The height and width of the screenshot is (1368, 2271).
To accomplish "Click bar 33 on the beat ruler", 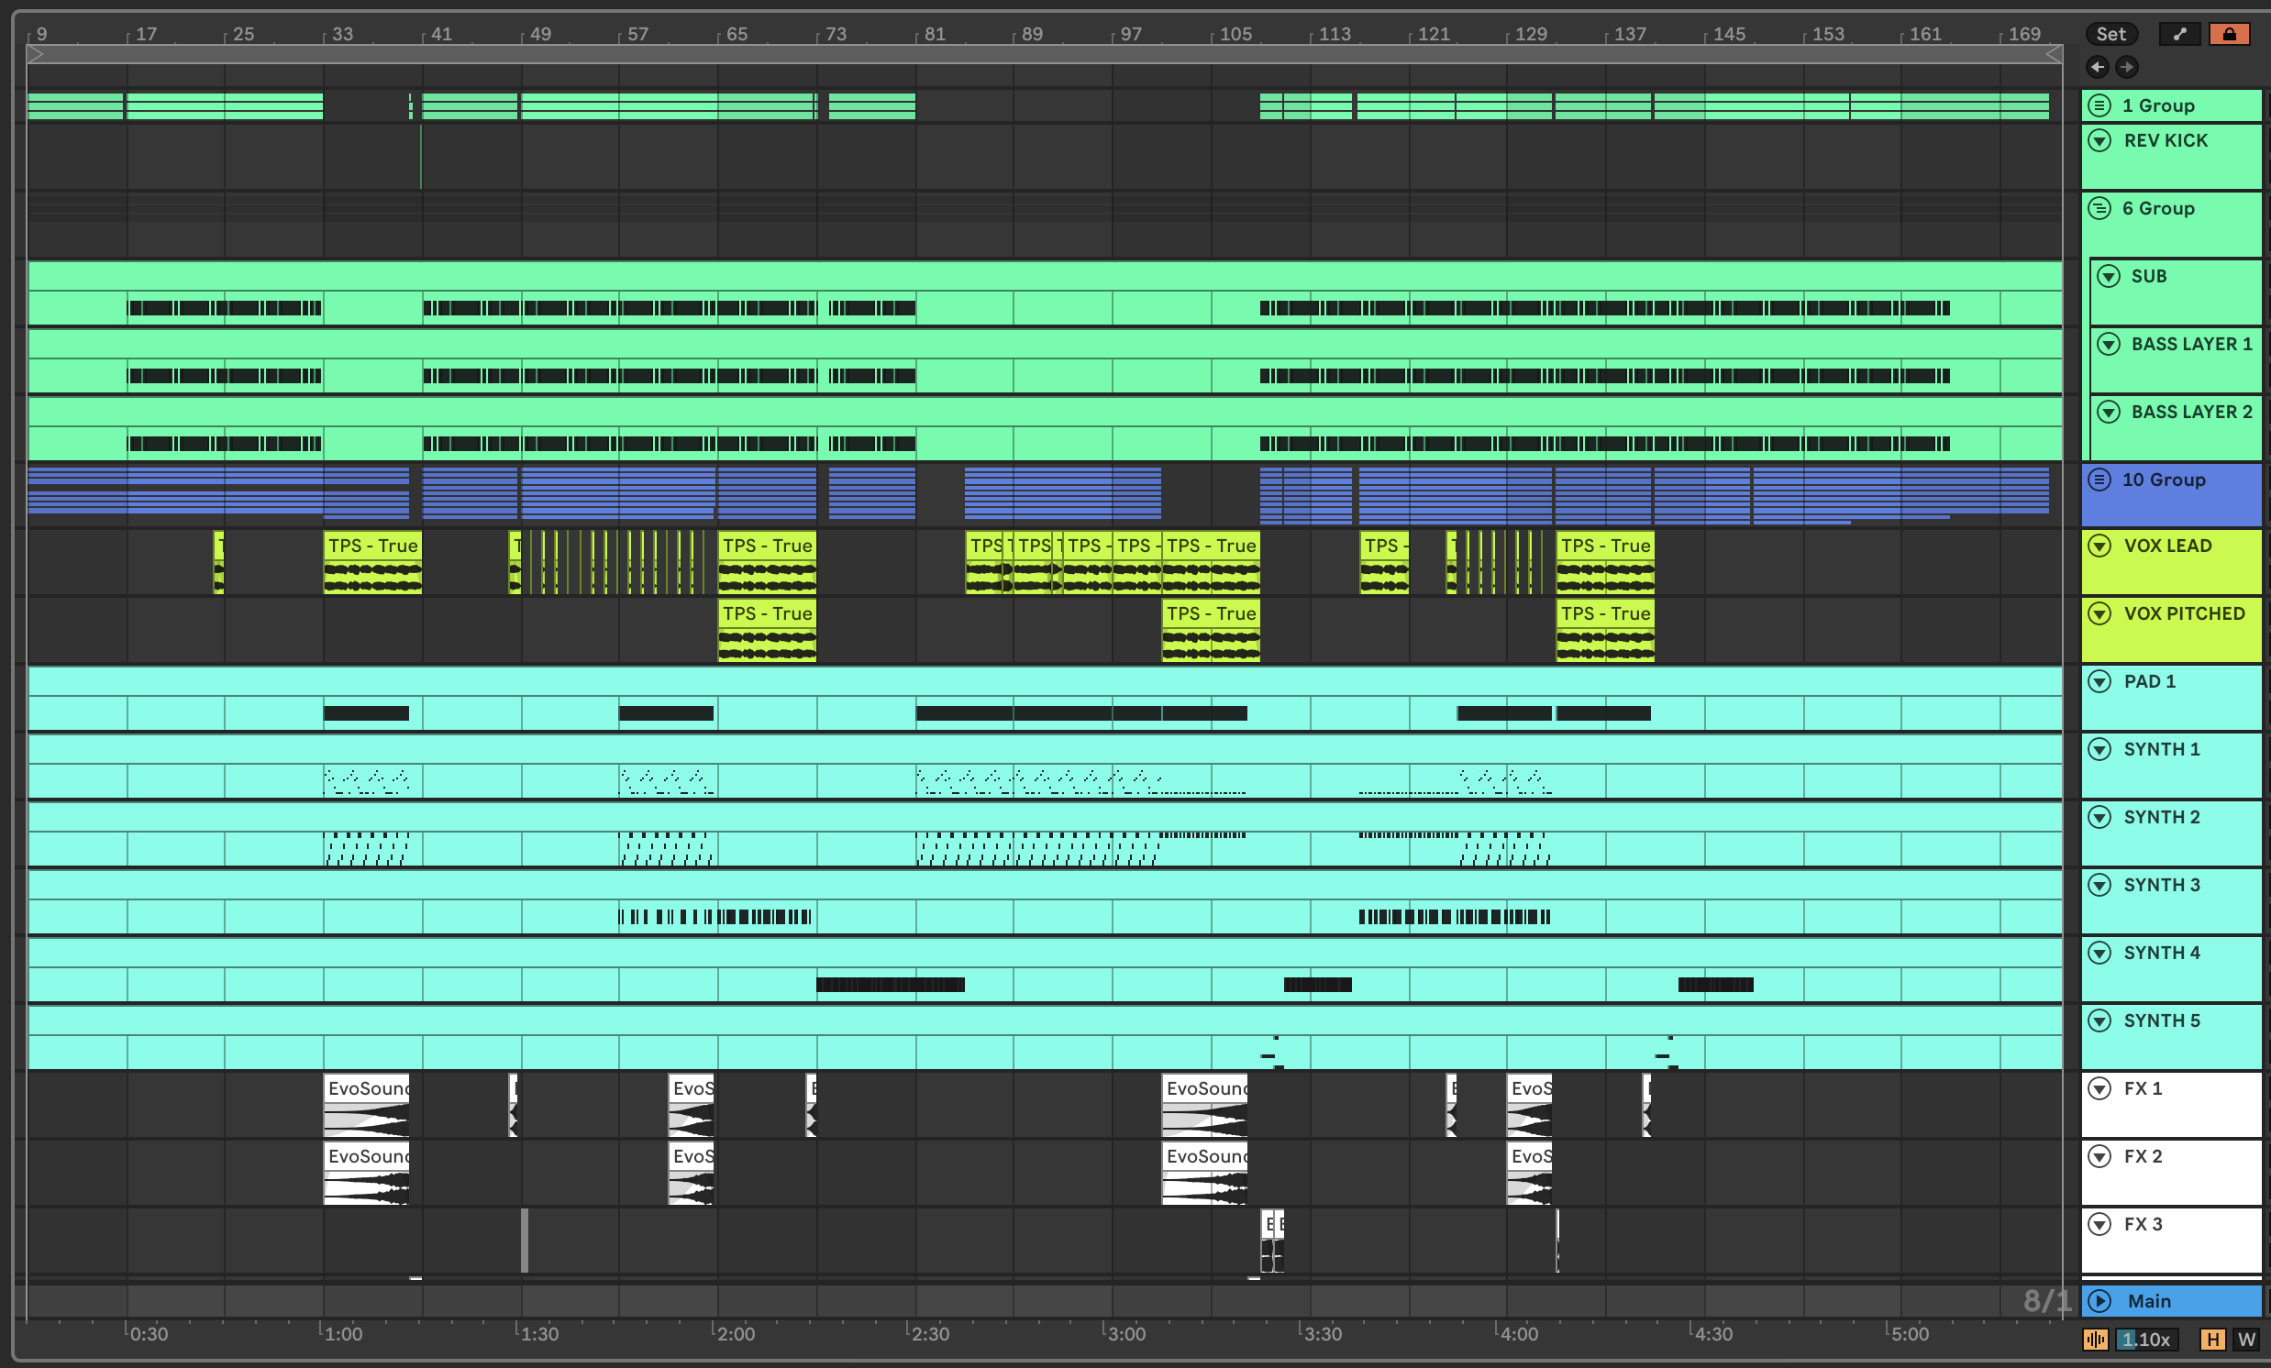I will click(x=342, y=34).
